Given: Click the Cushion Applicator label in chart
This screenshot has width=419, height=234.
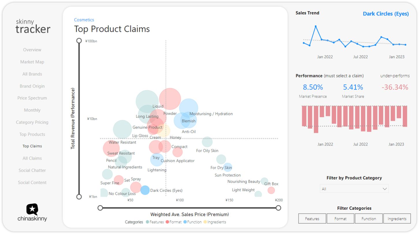Looking at the screenshot, I should 178,161.
